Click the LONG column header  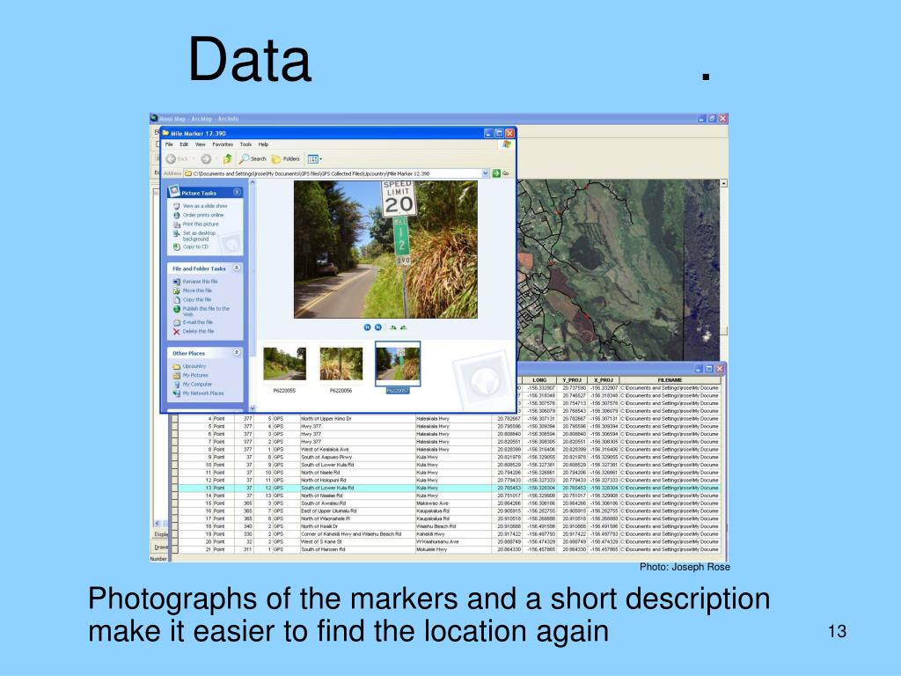[539, 380]
